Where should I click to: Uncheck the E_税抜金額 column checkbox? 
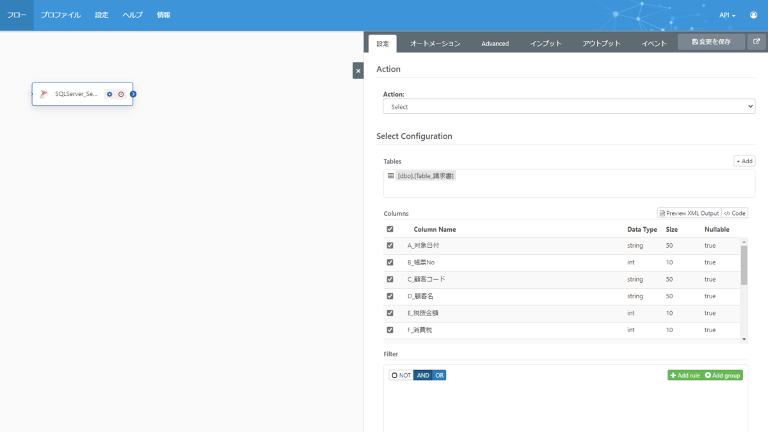pyautogui.click(x=390, y=313)
